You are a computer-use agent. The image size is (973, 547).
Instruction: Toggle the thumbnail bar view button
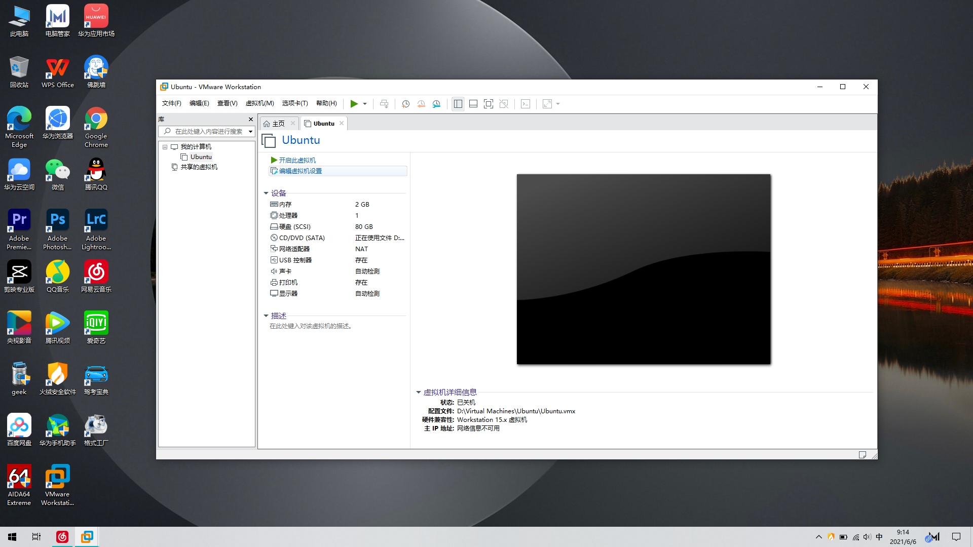click(x=473, y=104)
